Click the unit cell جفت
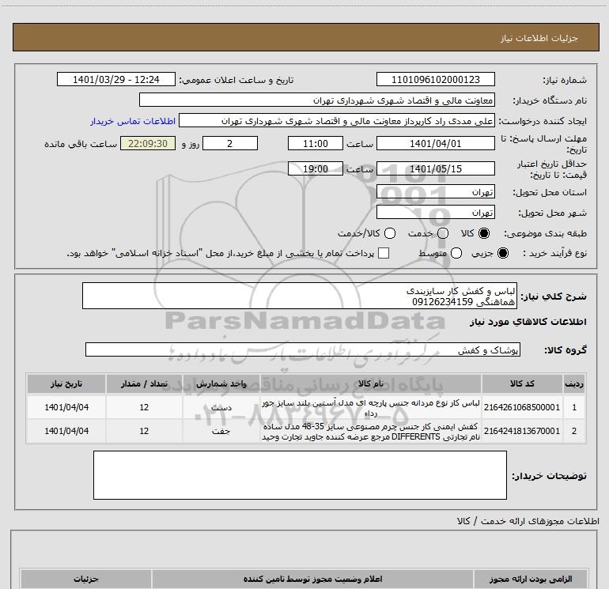This screenshot has height=589, width=609. point(221,432)
